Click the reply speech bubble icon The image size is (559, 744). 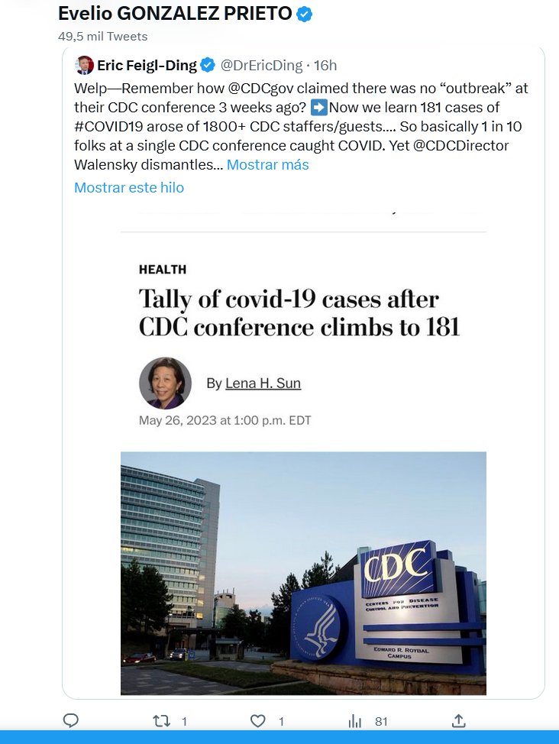tap(71, 721)
